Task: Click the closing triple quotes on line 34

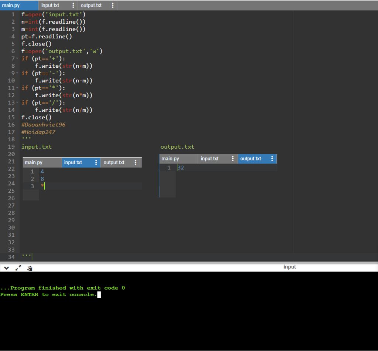Action: click(26, 256)
